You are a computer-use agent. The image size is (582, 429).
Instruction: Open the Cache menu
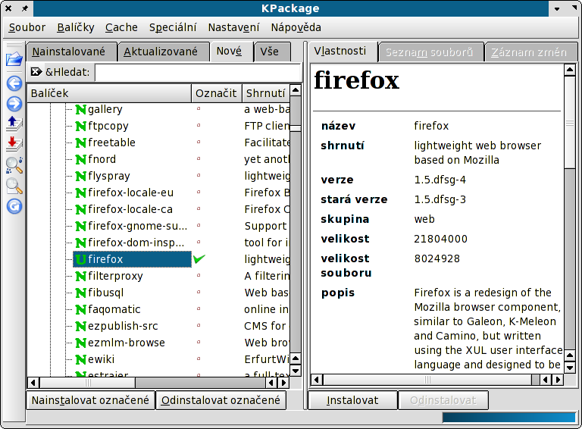121,27
